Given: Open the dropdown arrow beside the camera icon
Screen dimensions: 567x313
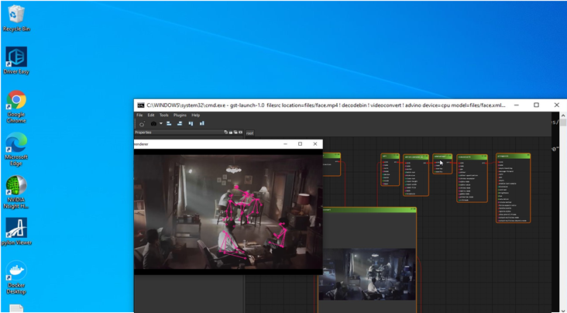Looking at the screenshot, I should coord(161,124).
